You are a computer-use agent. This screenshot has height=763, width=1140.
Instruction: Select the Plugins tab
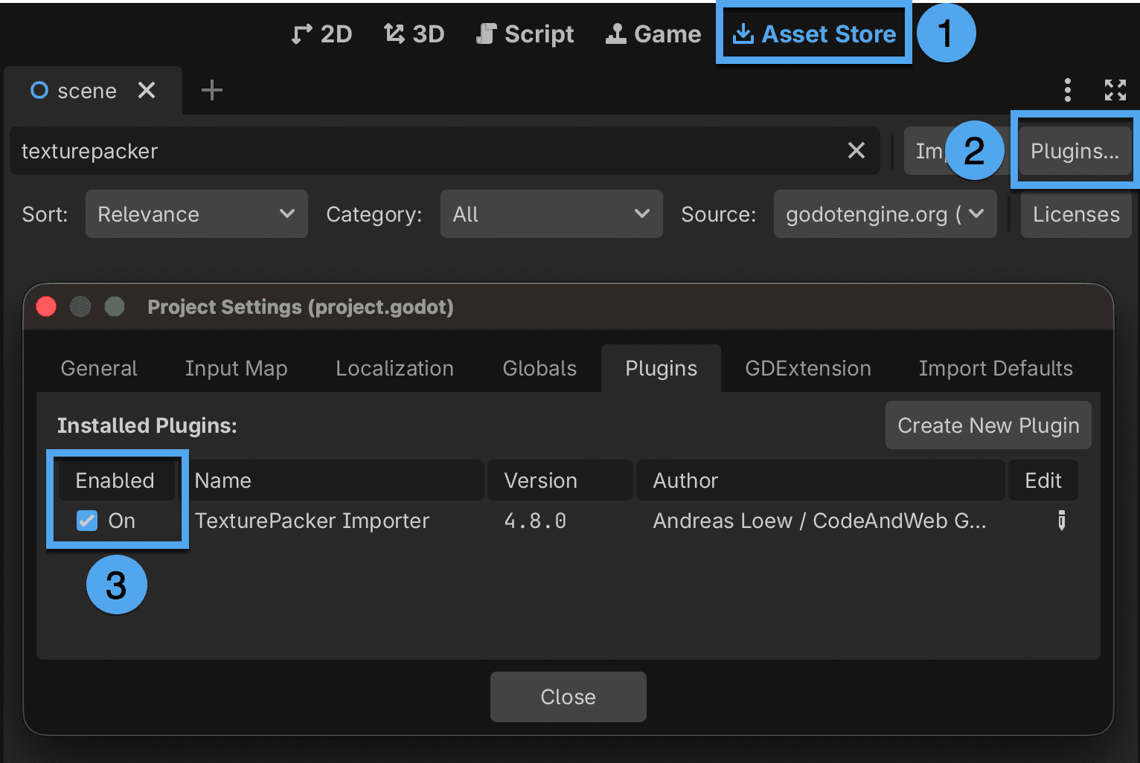tap(661, 368)
